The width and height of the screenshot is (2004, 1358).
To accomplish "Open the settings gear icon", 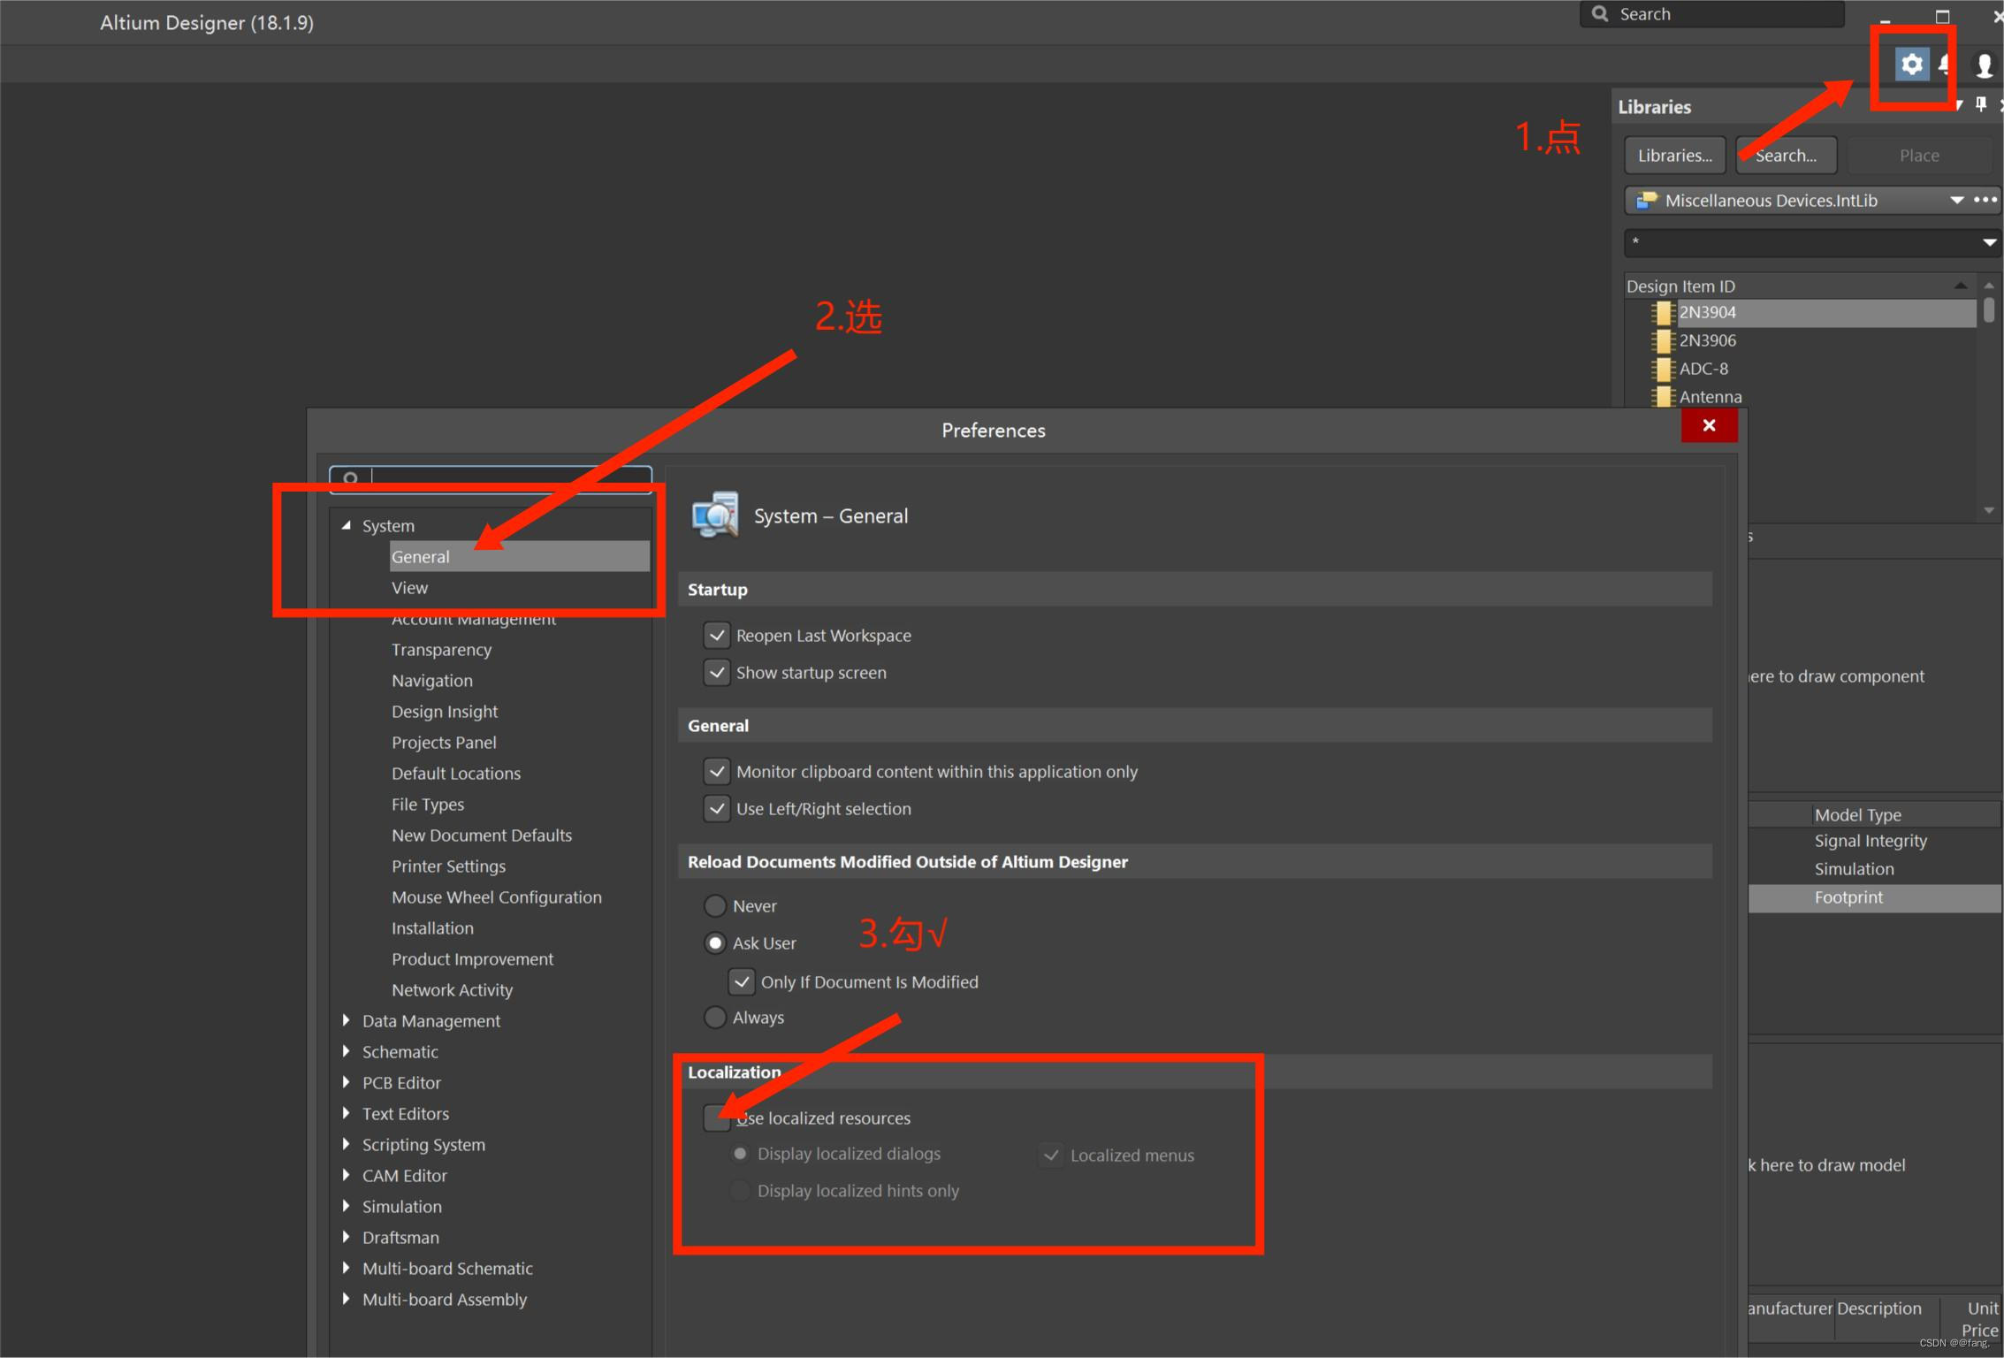I will coord(1911,65).
